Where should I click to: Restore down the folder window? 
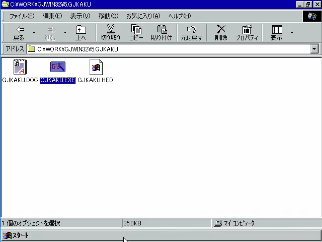point(308,5)
